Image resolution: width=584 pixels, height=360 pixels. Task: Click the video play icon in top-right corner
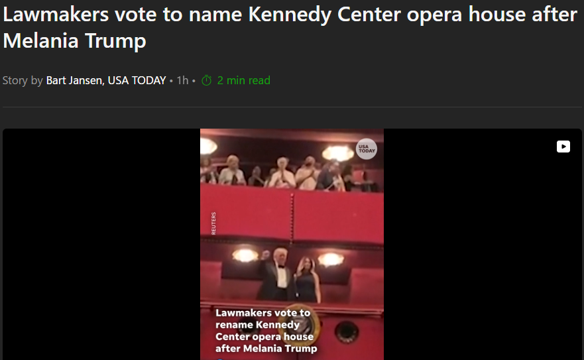(563, 147)
